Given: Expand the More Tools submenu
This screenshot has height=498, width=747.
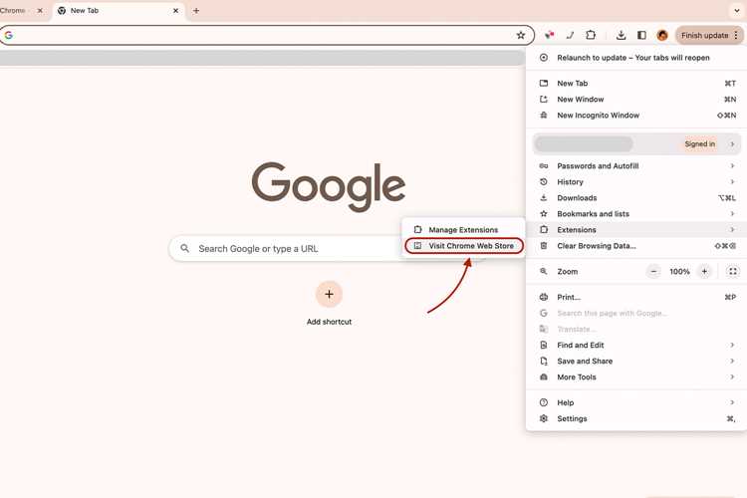Looking at the screenshot, I should click(x=636, y=376).
